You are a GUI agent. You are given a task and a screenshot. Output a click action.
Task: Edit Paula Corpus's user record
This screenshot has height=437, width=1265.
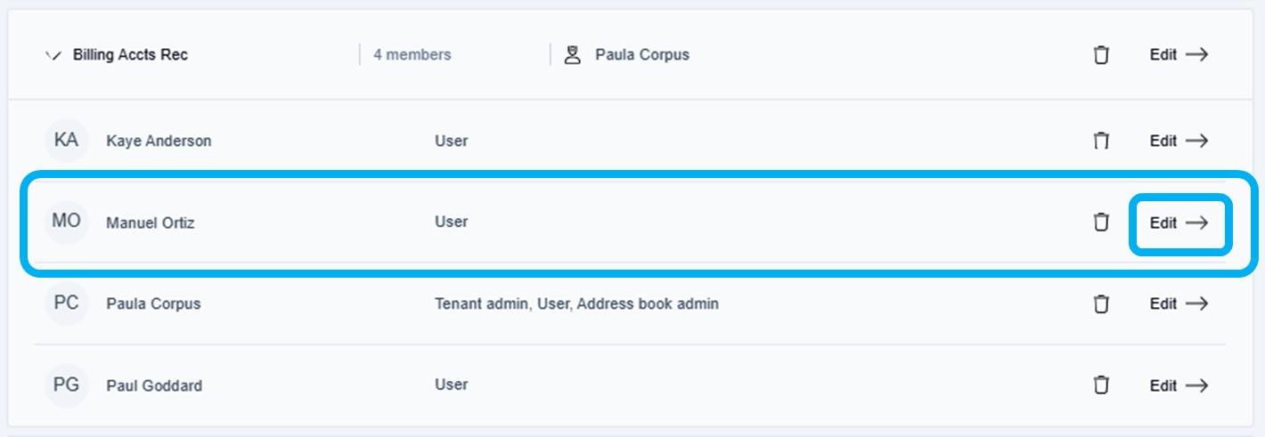point(1178,303)
